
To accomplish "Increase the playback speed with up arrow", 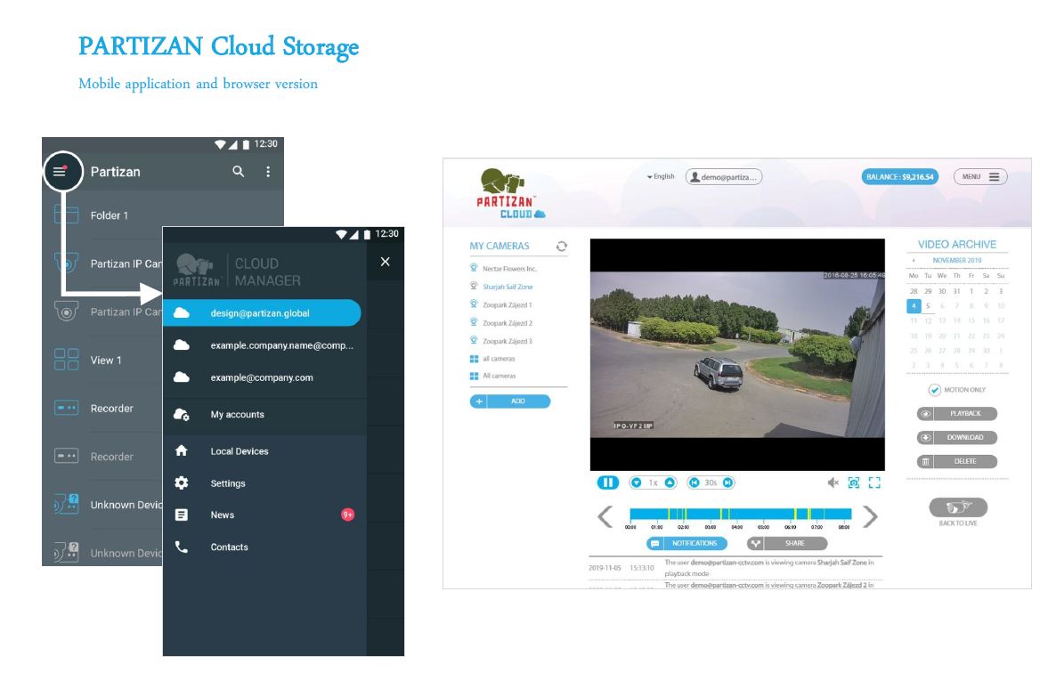I will (x=670, y=482).
